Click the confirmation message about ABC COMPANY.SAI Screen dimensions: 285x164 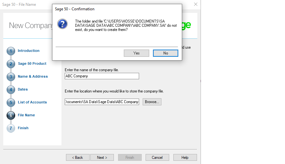(x=126, y=25)
